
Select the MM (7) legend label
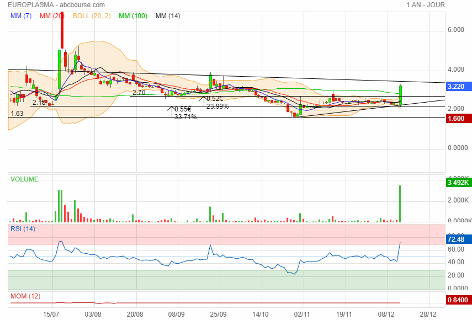point(21,16)
